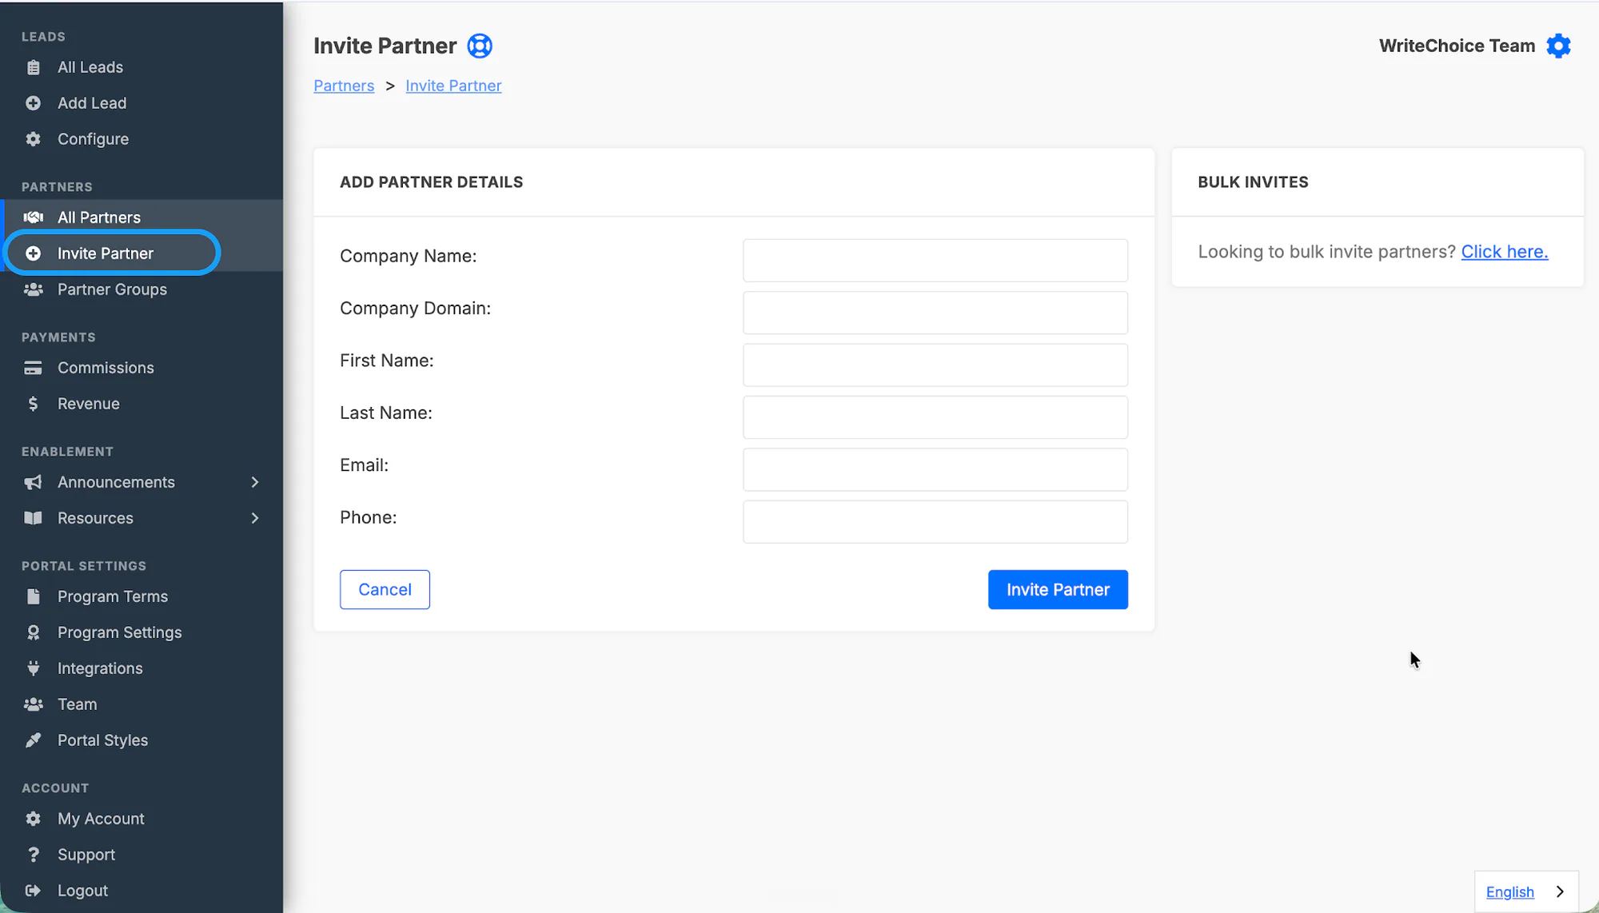Screen dimensions: 1599x913
Task: Click the Cancel button
Action: (385, 589)
